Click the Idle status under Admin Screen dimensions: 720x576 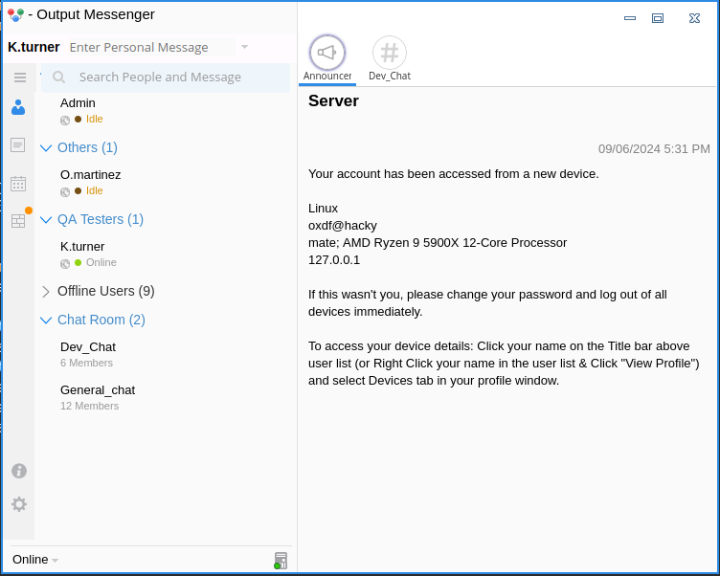click(x=94, y=119)
